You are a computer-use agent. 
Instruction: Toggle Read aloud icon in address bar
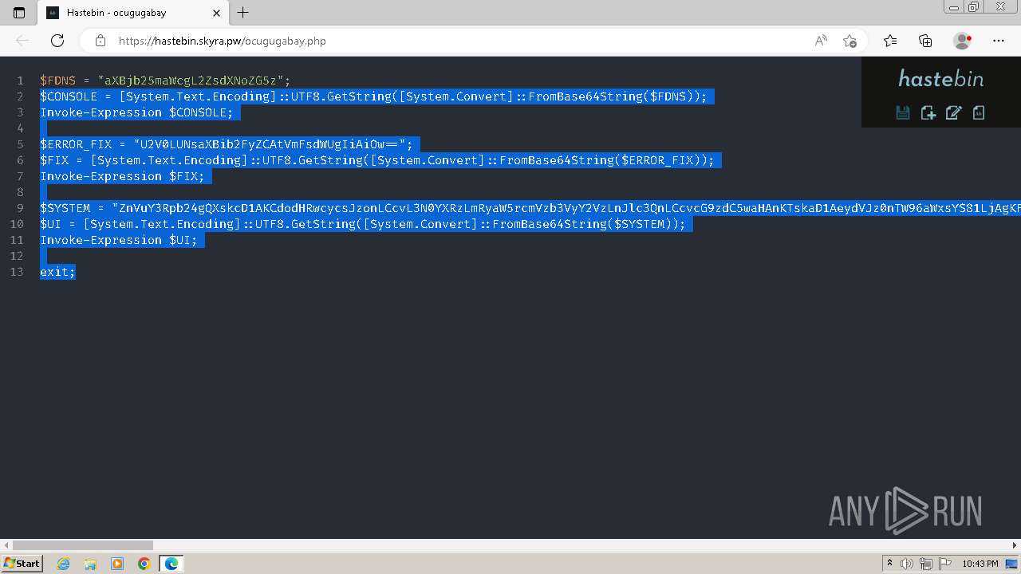821,41
